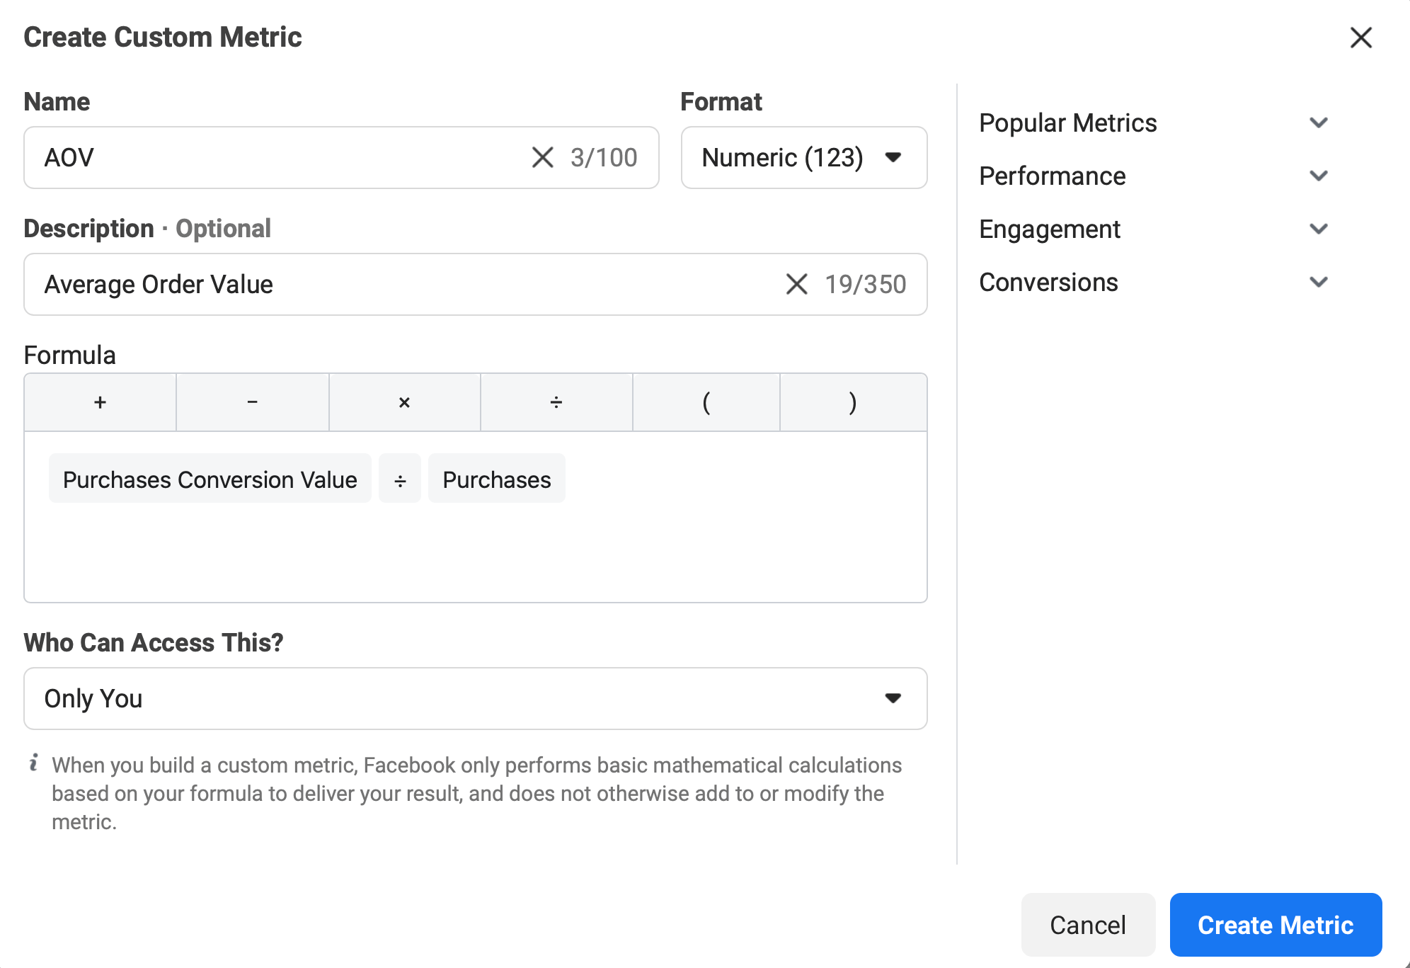Insert minus operator into formula

(252, 402)
